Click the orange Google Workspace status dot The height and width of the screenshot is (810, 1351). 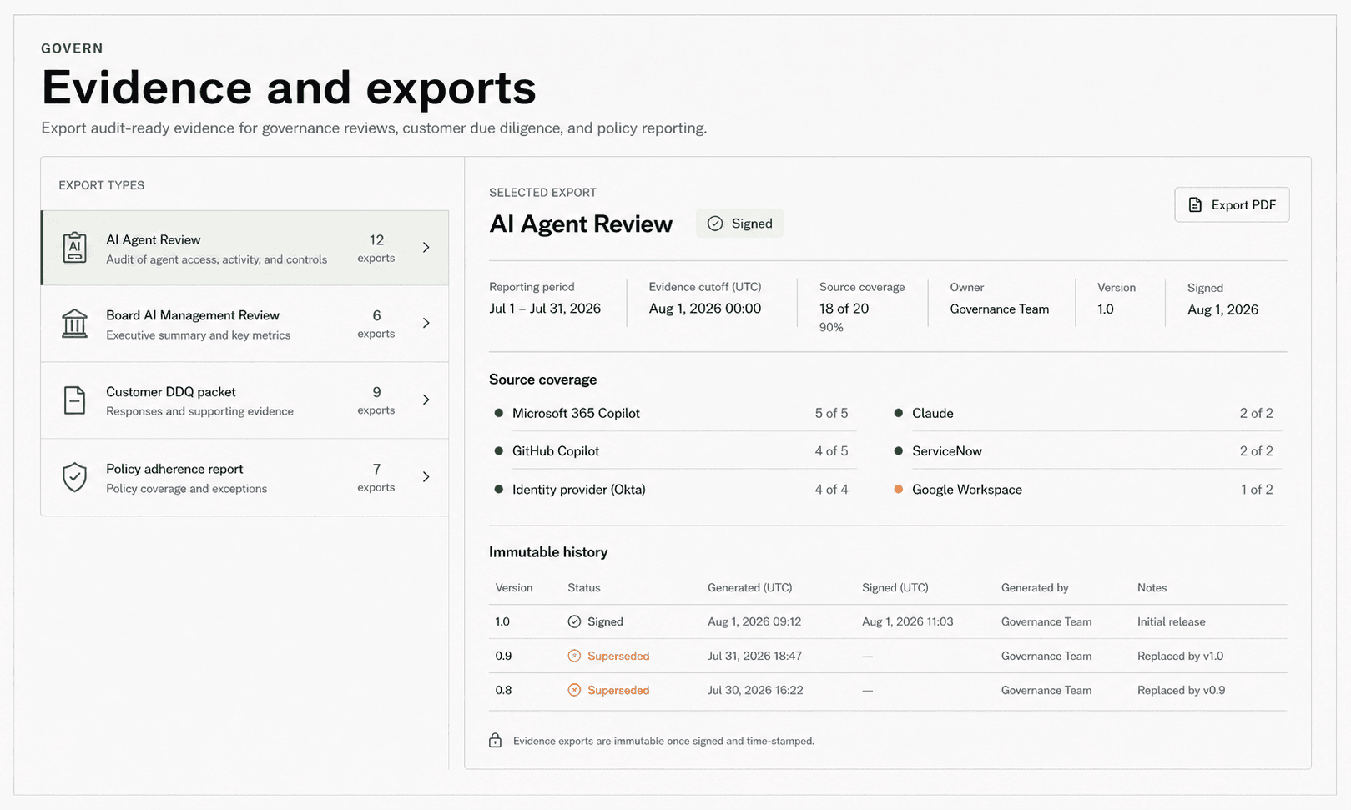coord(899,490)
